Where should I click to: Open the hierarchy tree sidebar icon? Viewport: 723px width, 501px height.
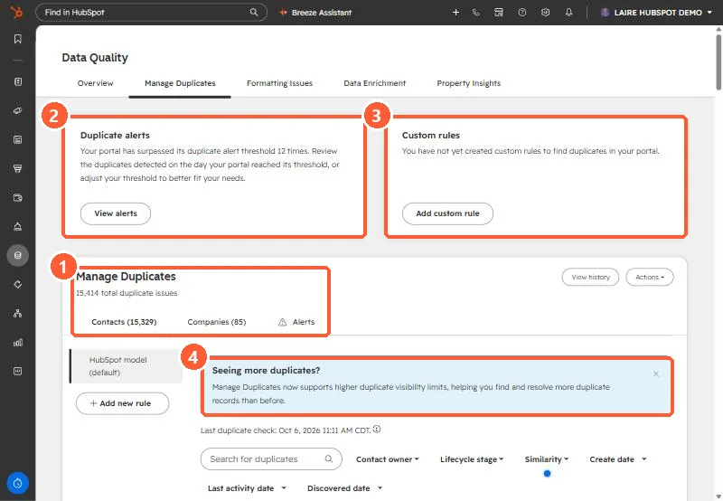pos(17,313)
